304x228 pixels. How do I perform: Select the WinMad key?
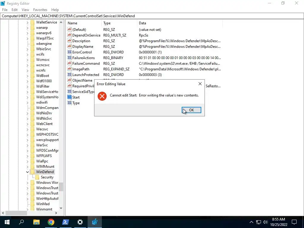point(43,204)
